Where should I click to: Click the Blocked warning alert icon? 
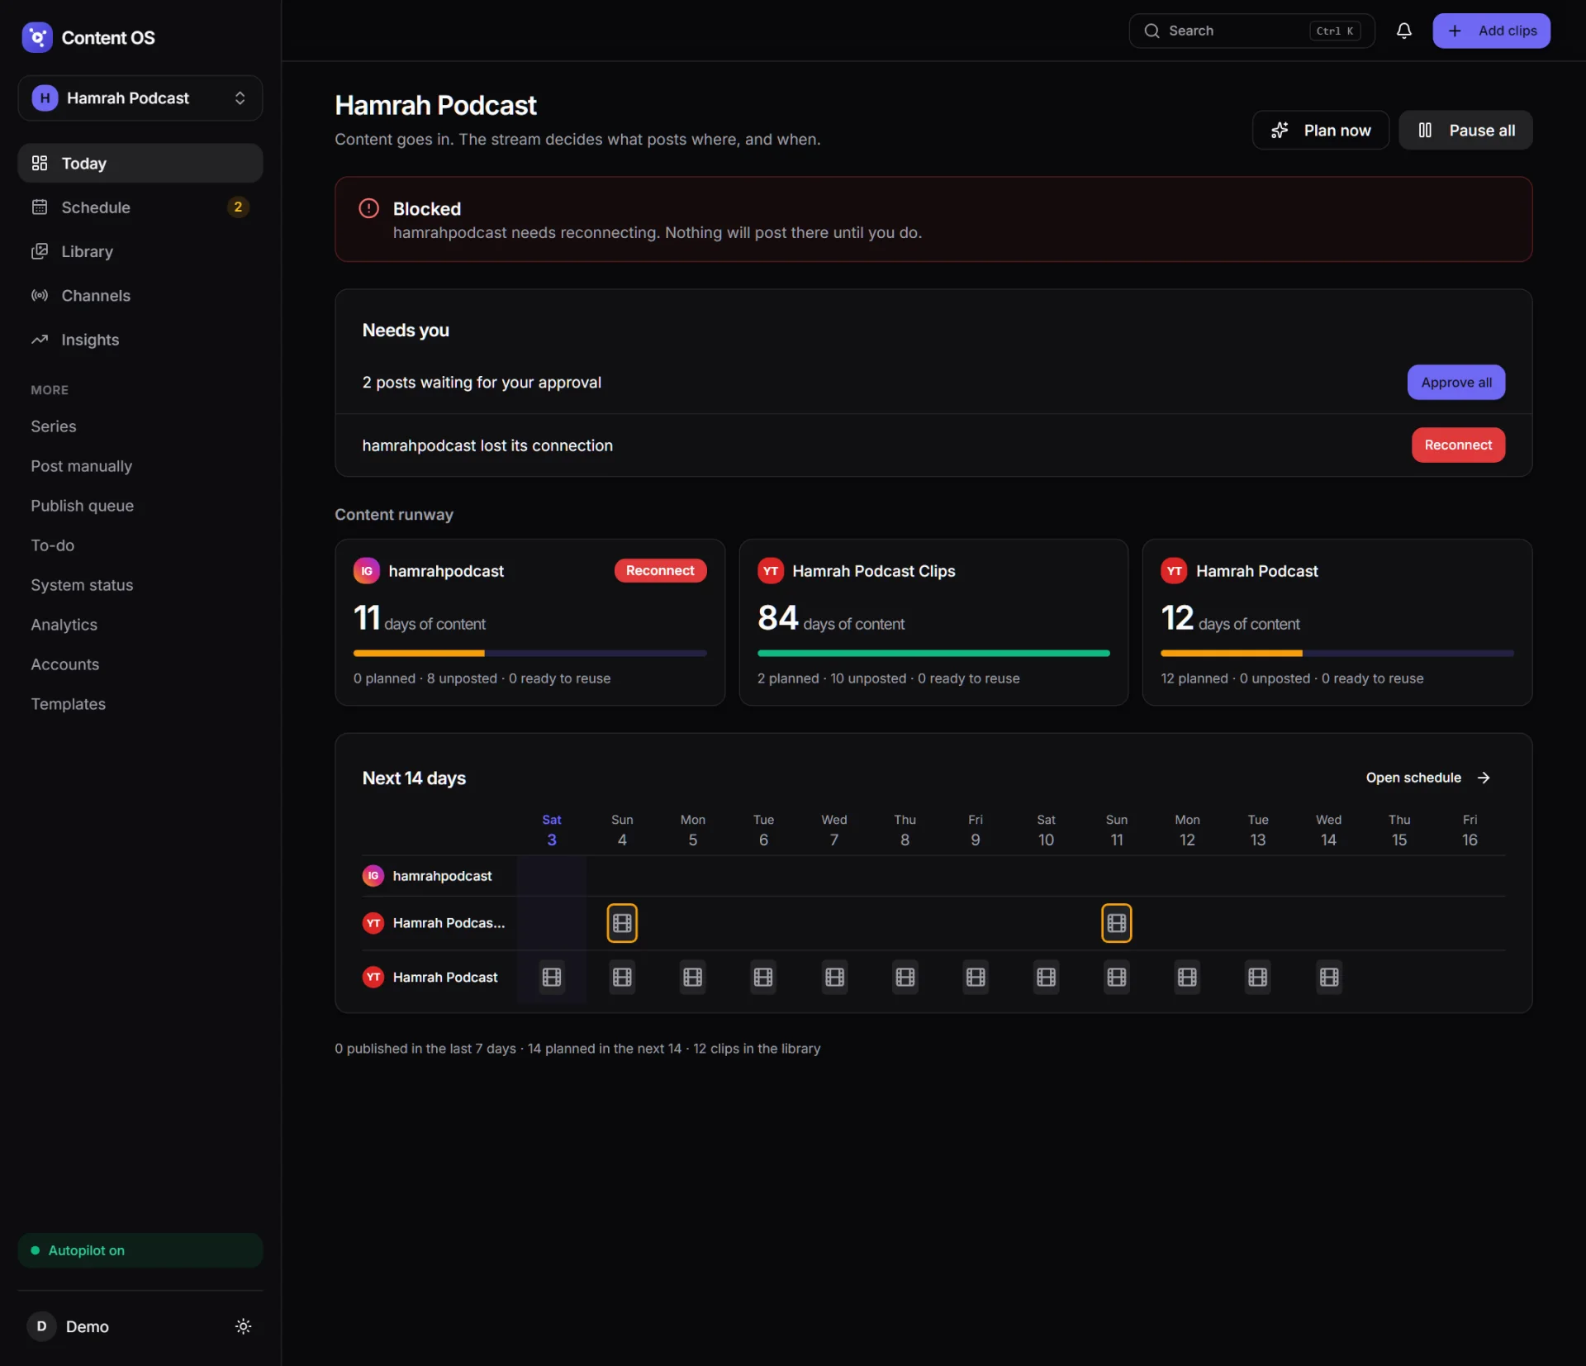tap(368, 208)
